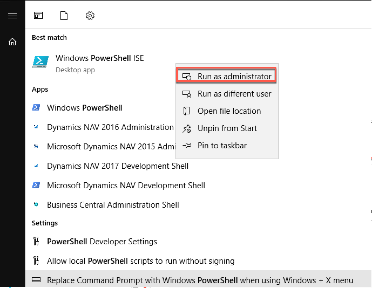Click the Microsoft Dynamics NAV 2015 icon
372x288 pixels.
click(36, 146)
